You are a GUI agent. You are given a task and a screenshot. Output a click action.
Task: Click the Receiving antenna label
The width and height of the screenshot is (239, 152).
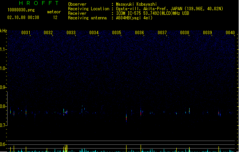[x=87, y=18]
